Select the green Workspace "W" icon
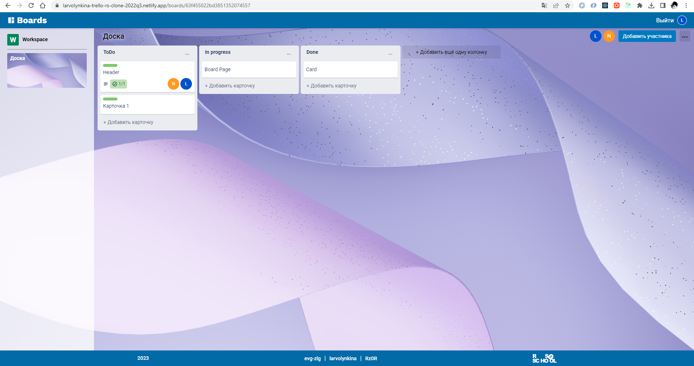The image size is (694, 366). click(13, 39)
